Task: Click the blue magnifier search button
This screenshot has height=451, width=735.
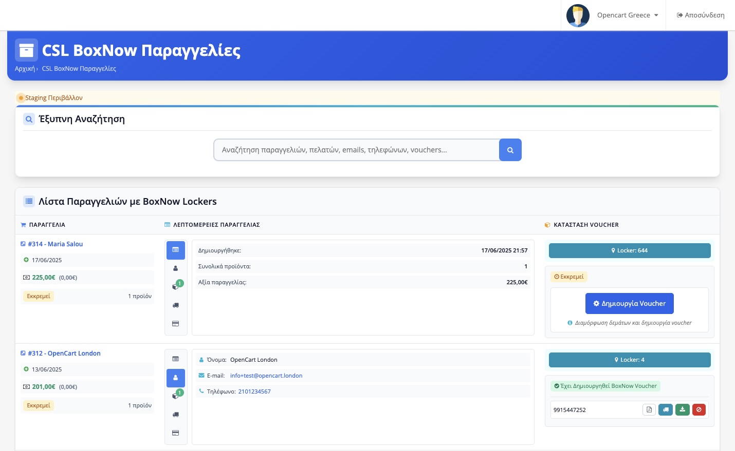Action: 510,150
